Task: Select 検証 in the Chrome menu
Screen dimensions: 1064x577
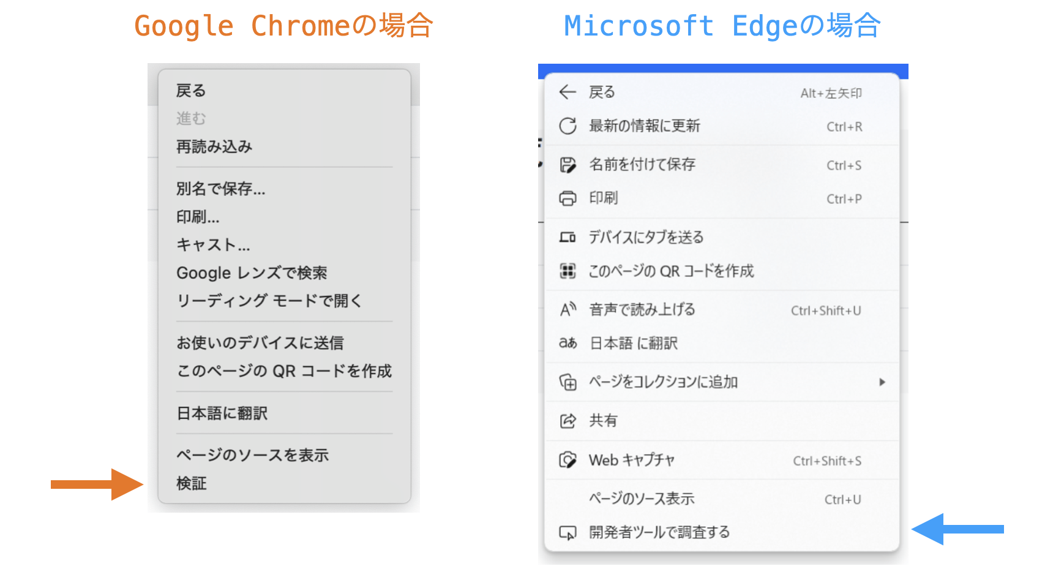Action: 191,483
